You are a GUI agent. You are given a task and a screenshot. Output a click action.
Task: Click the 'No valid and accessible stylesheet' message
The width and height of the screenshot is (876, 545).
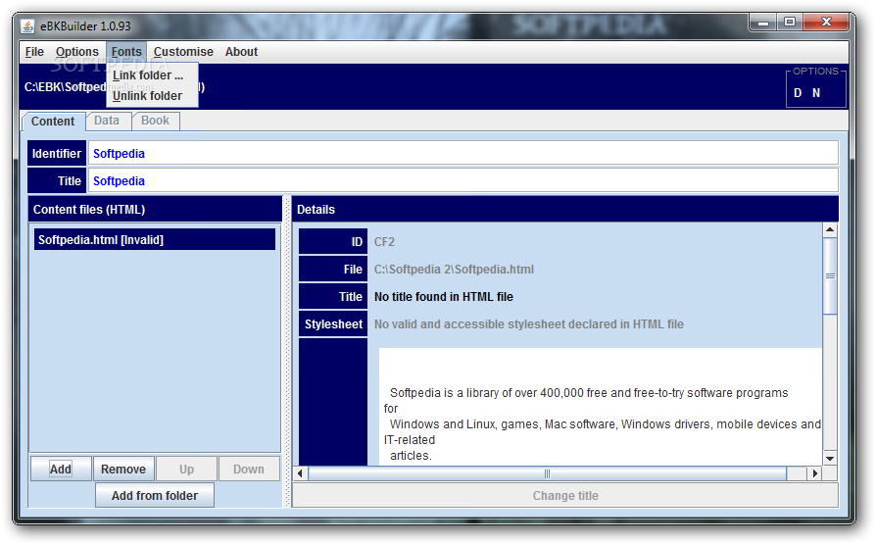[528, 324]
